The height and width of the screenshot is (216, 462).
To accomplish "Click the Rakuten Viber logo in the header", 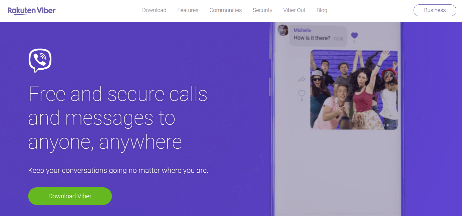I will coord(31,10).
